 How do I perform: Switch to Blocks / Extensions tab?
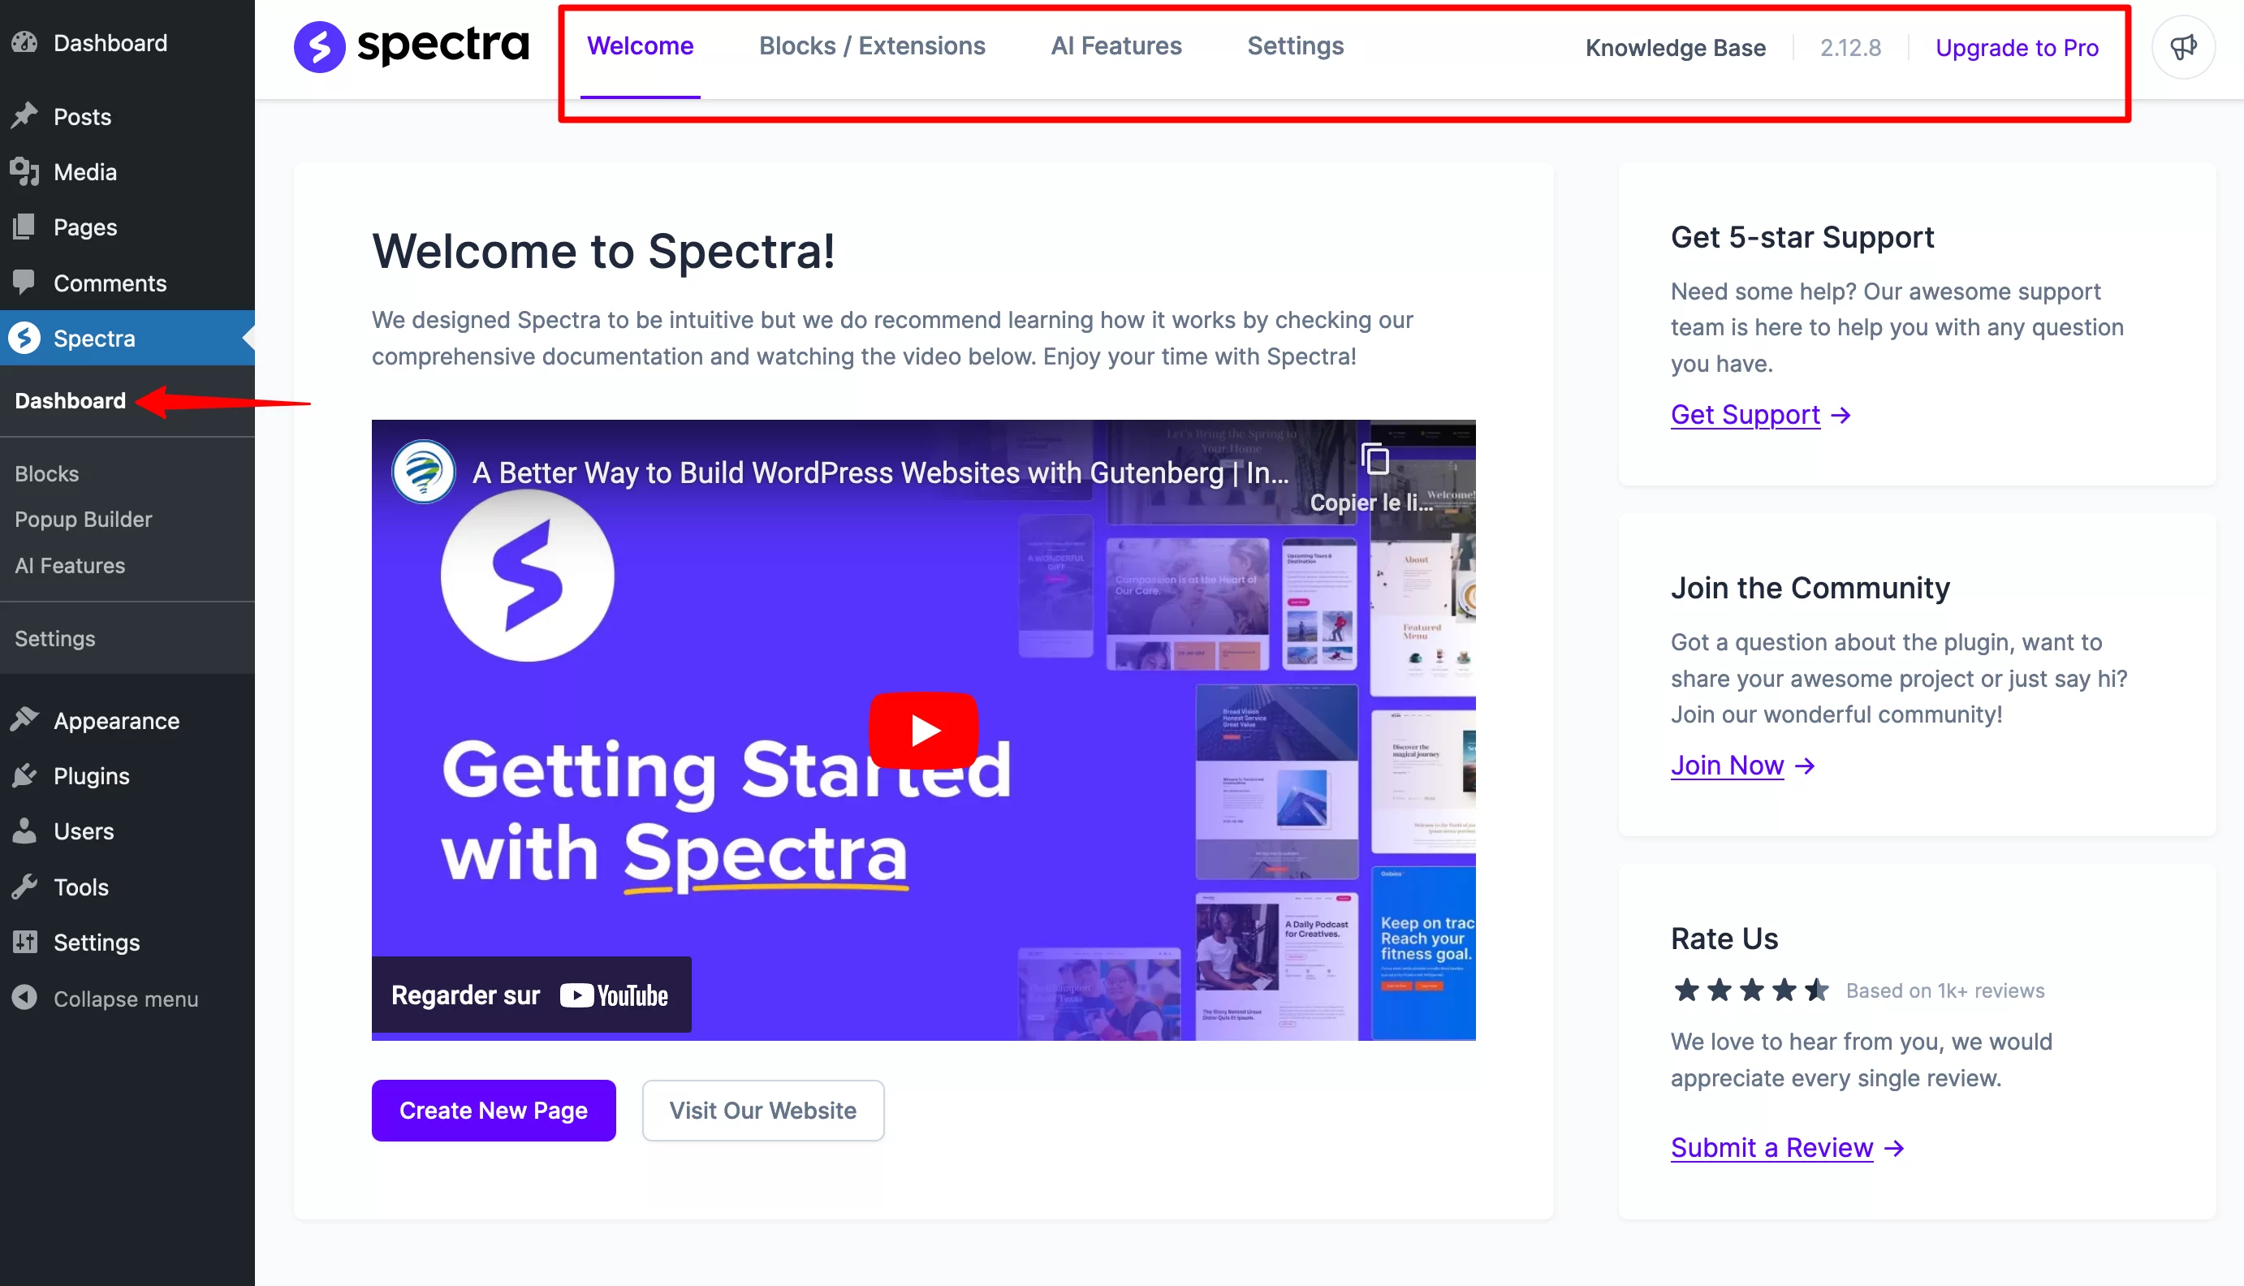click(x=871, y=46)
